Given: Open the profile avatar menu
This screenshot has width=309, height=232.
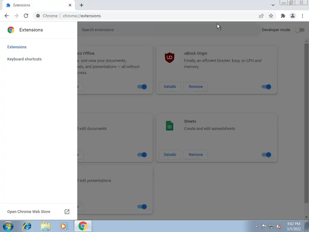Looking at the screenshot, I should [293, 16].
